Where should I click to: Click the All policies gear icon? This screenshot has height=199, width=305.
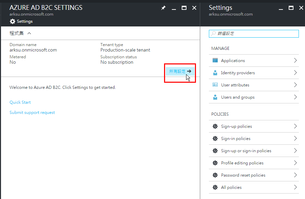pos(215,187)
